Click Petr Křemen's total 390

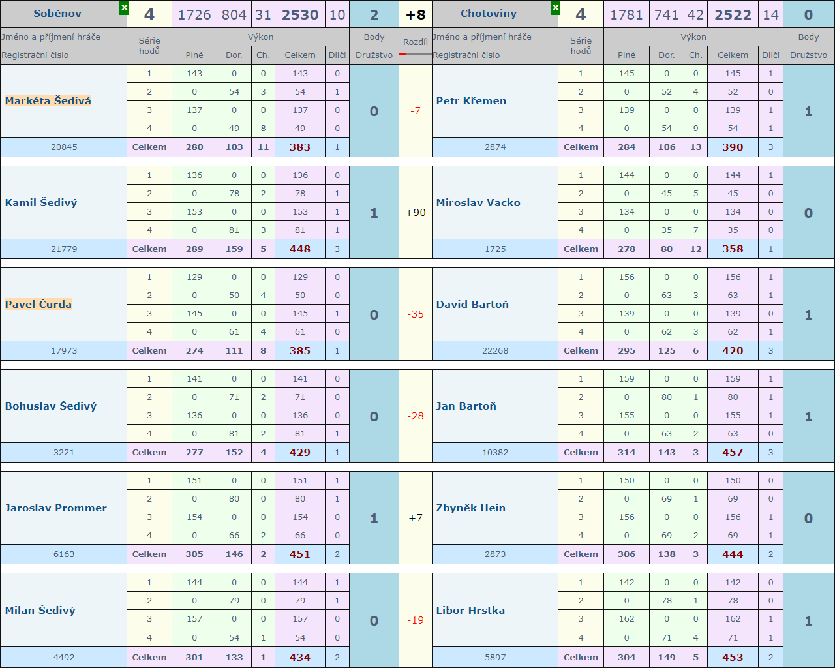733,147
